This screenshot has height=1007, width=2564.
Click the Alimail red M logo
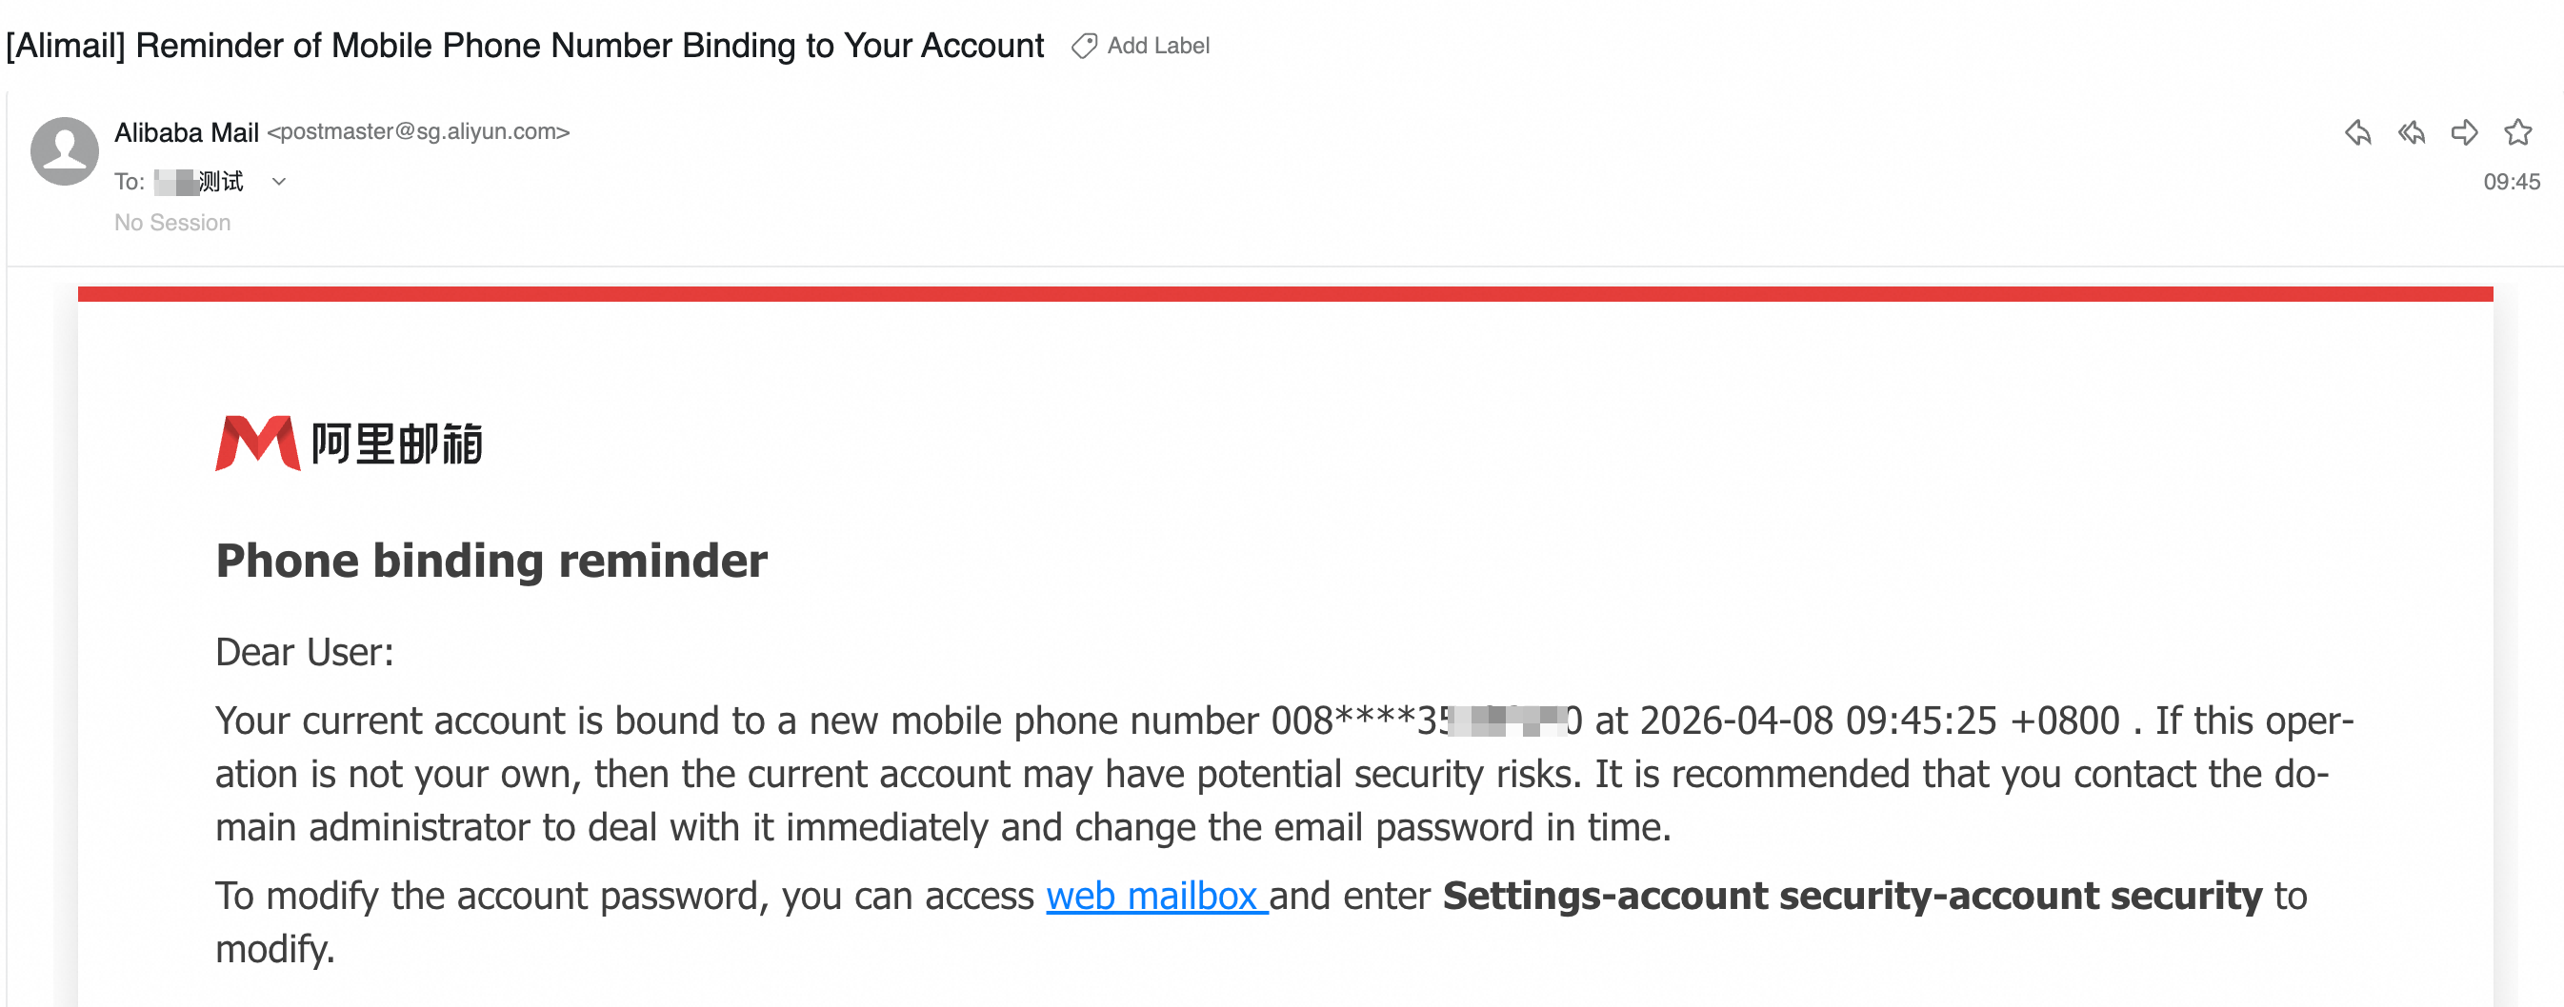[x=258, y=443]
